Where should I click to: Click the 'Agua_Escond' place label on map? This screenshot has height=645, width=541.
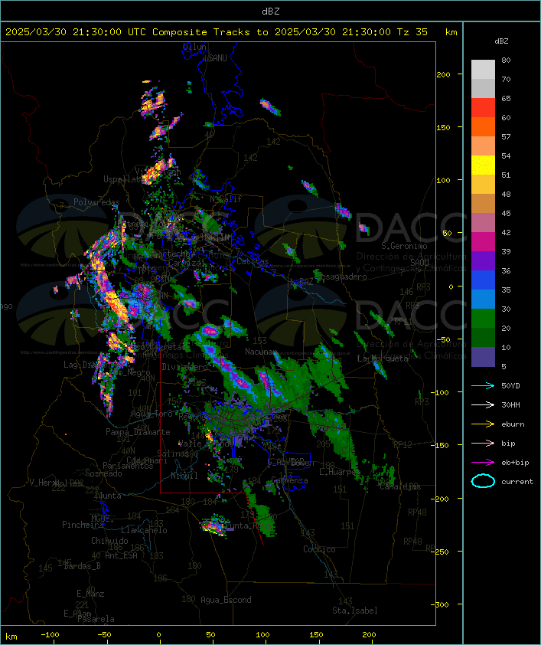point(226,600)
